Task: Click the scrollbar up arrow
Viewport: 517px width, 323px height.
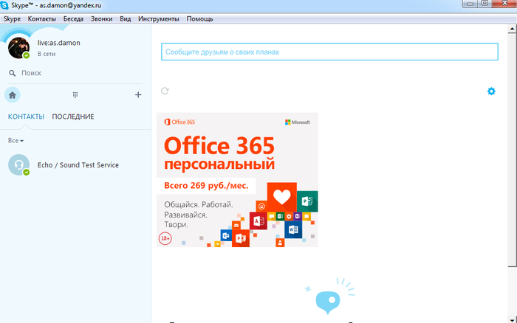Action: coord(512,29)
